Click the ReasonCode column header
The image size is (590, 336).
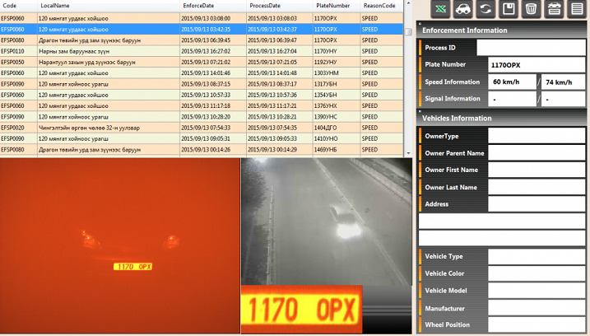(x=379, y=6)
